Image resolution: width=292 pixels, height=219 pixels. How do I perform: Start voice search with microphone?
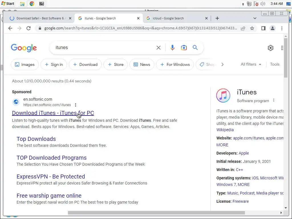(173, 48)
